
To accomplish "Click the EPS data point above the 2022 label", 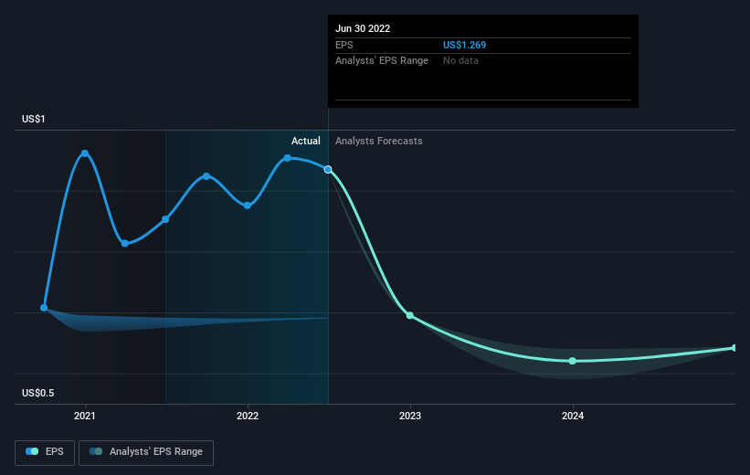I will click(x=248, y=206).
